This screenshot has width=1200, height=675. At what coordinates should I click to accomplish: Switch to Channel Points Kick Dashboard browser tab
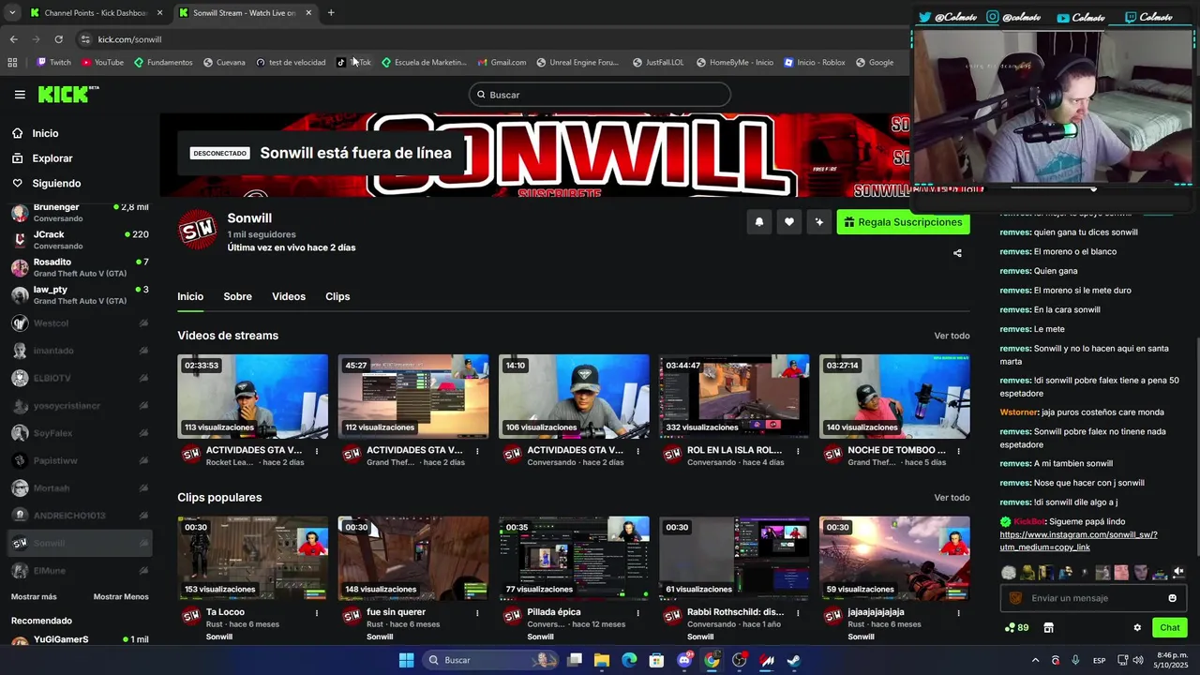(x=96, y=13)
